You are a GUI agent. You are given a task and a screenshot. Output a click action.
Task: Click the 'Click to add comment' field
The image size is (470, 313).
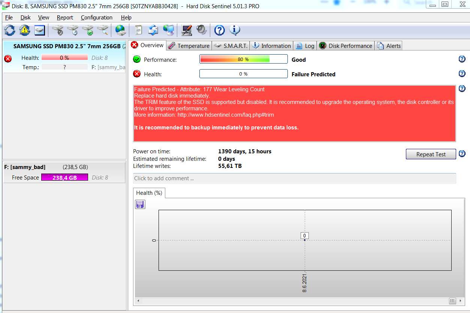point(295,178)
